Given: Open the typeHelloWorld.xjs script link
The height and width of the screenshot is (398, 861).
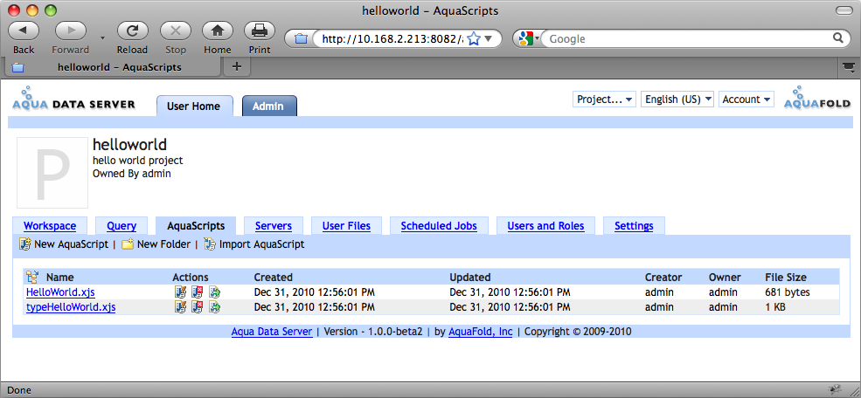Looking at the screenshot, I should 71,307.
